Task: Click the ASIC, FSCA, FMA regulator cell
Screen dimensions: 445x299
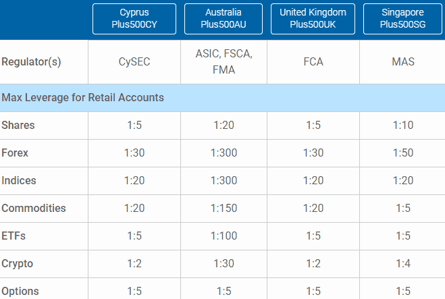Action: point(224,61)
